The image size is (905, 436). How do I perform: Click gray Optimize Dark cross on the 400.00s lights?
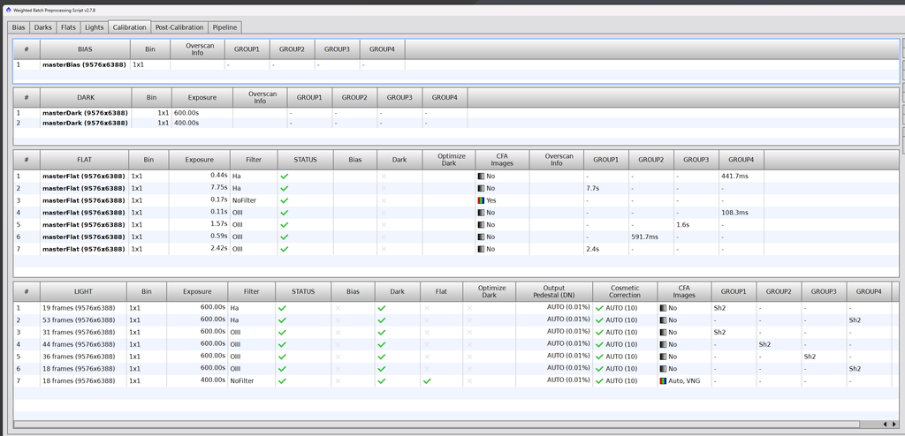click(470, 381)
